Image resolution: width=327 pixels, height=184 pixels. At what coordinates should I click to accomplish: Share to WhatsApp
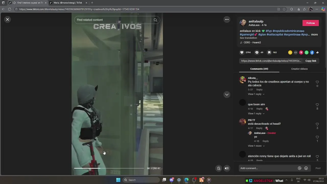[x=307, y=52]
